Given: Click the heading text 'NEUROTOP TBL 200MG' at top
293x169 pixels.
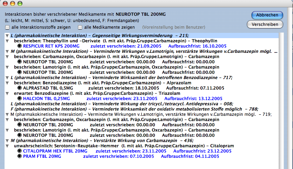Looking at the screenshot, I should click(141, 14).
